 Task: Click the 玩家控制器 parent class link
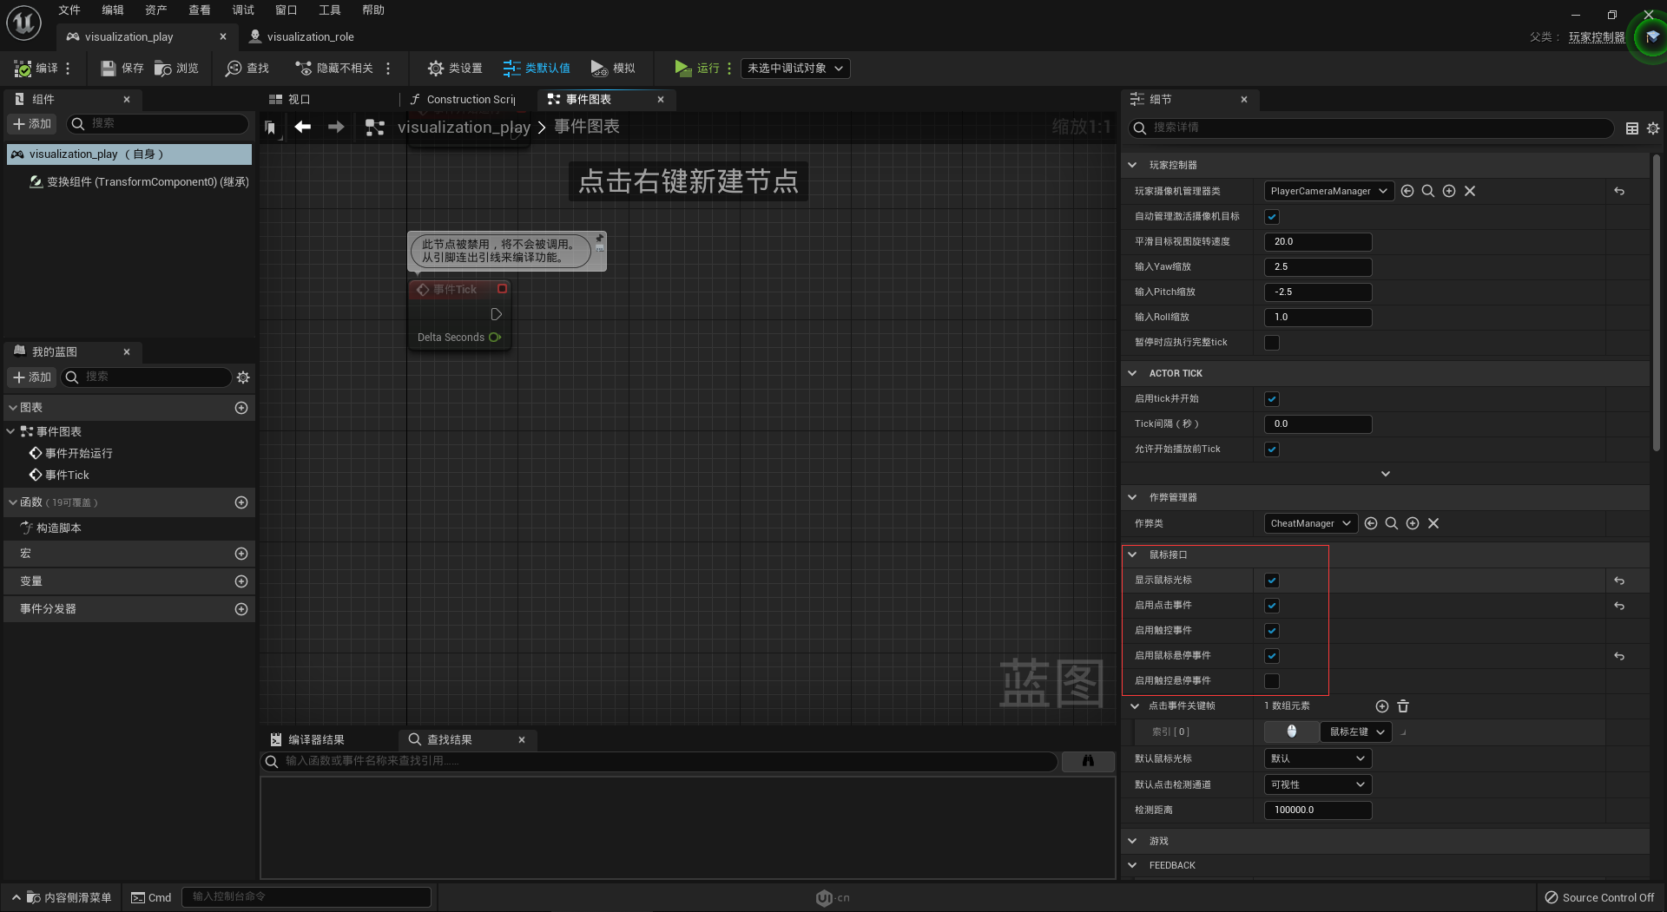[1596, 37]
